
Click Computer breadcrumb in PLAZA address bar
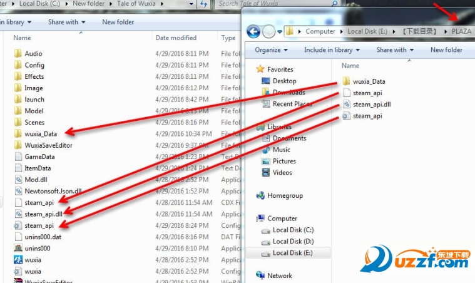click(320, 31)
